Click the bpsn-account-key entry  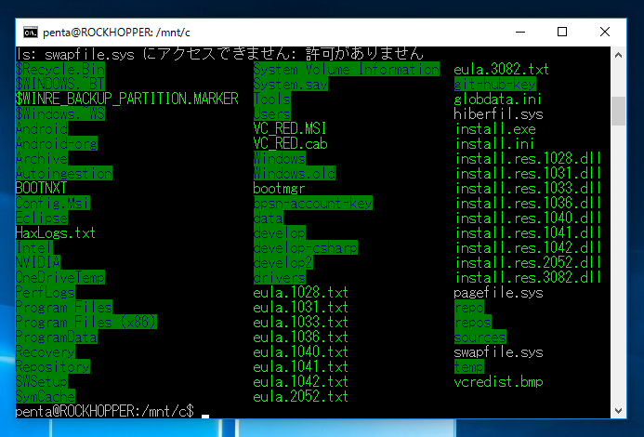click(x=313, y=203)
